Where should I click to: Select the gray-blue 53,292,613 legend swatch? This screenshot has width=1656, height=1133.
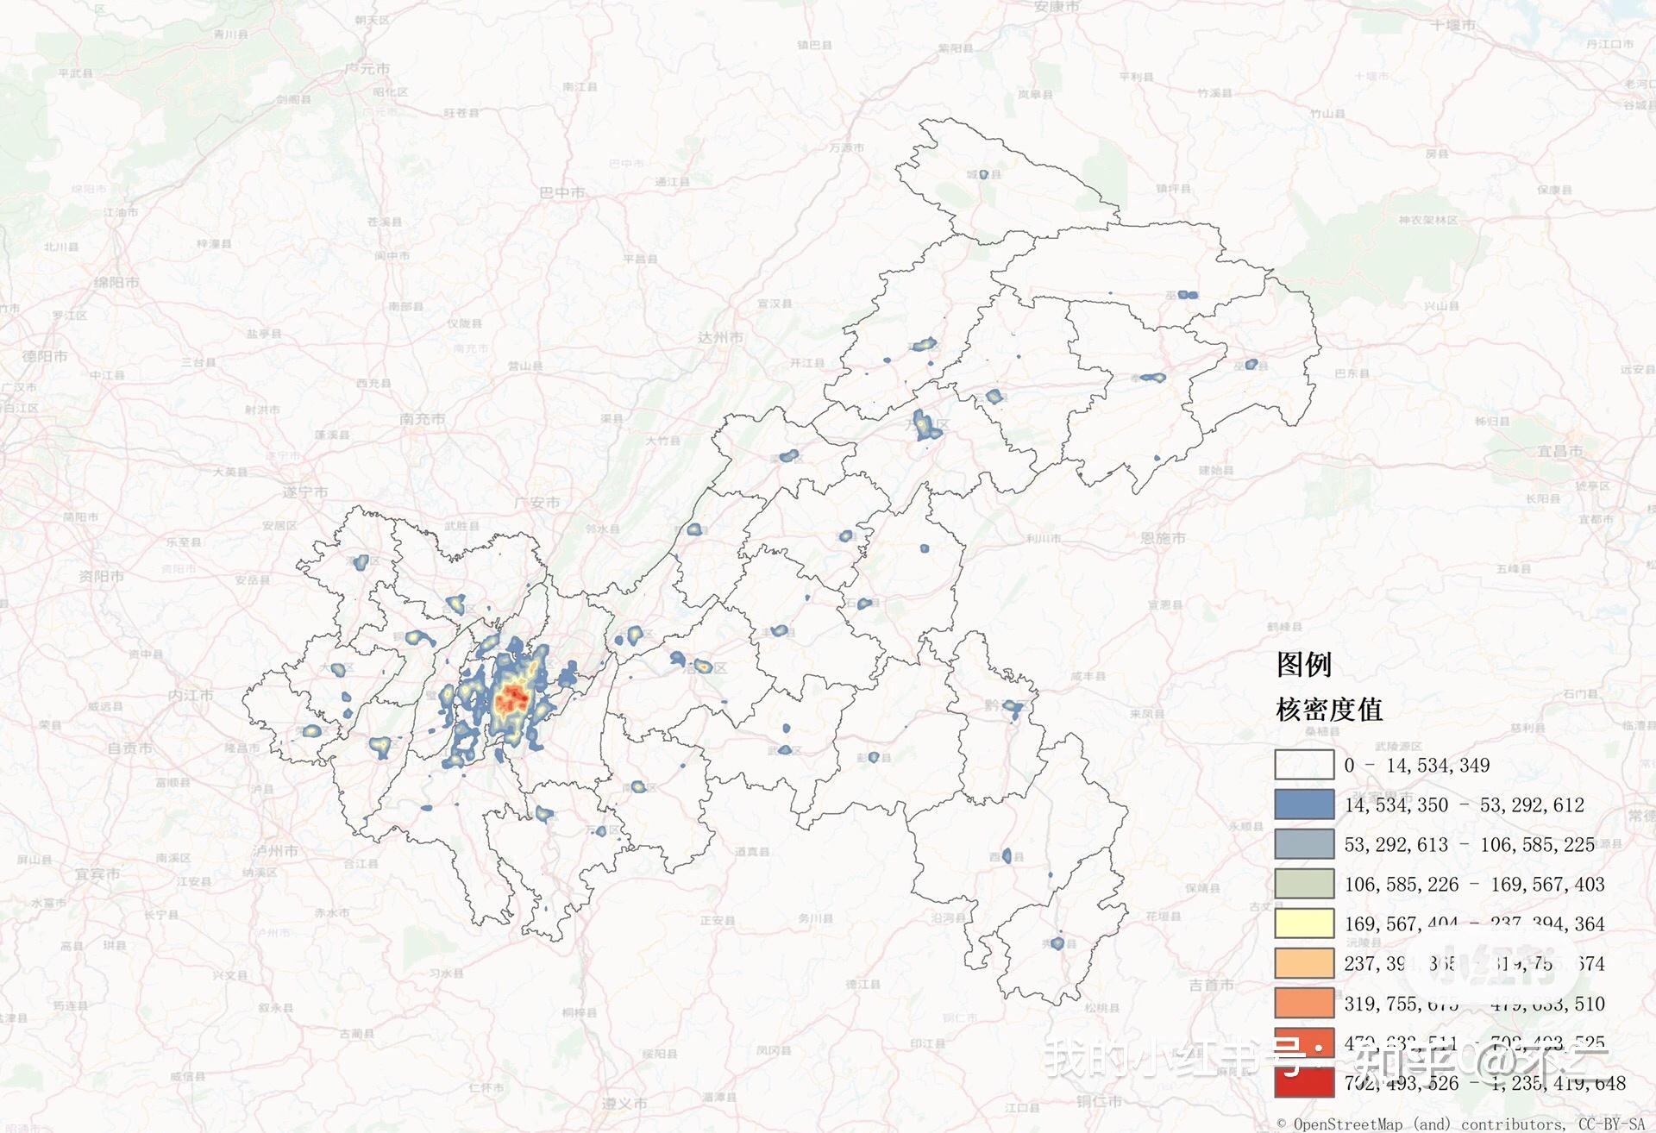pos(1304,844)
